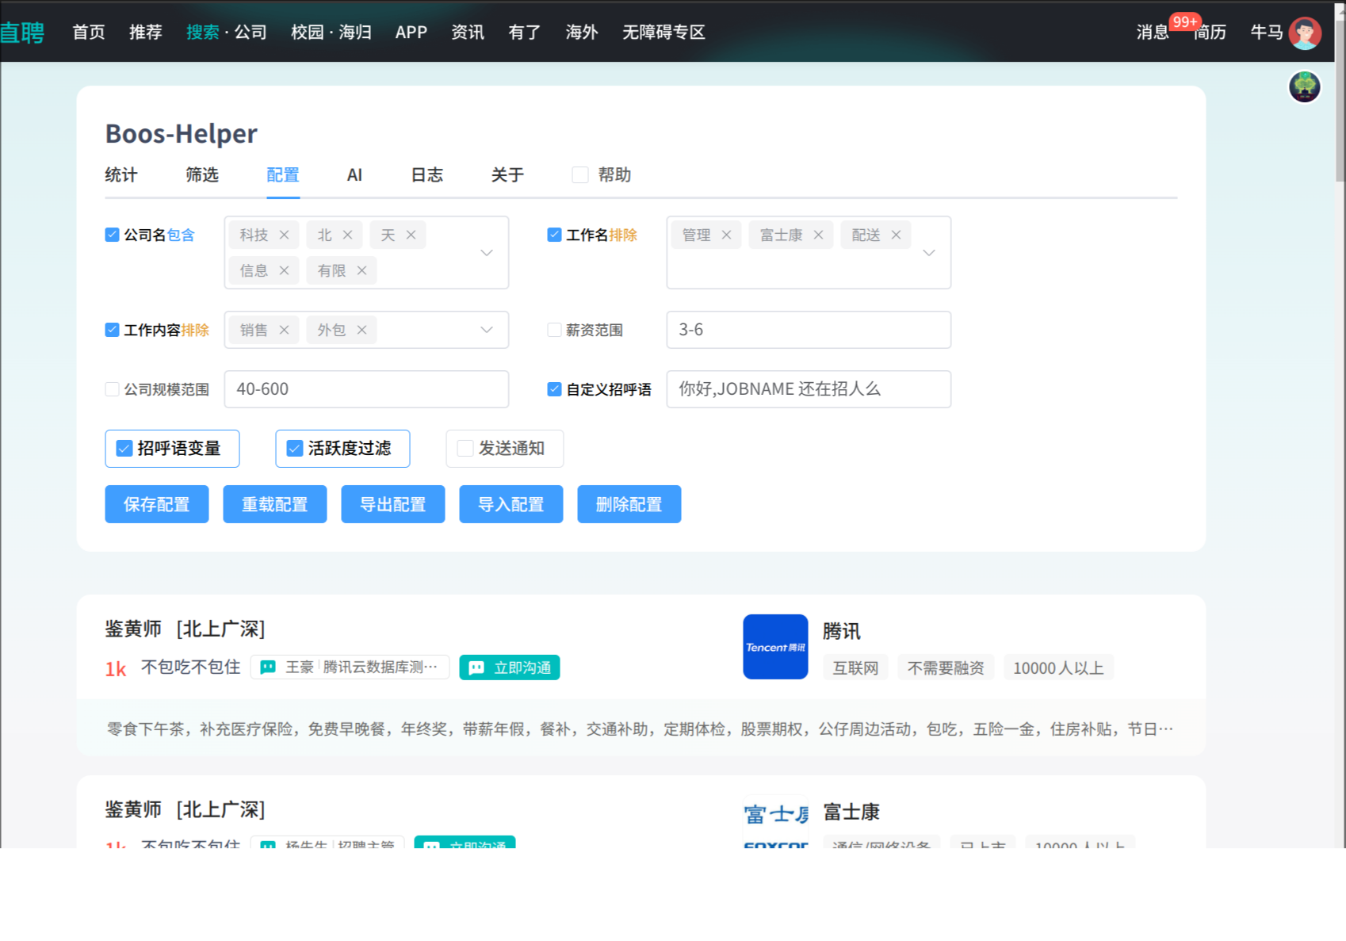The height and width of the screenshot is (941, 1346).
Task: Uncheck the 公司名包含 checkbox
Action: click(113, 235)
